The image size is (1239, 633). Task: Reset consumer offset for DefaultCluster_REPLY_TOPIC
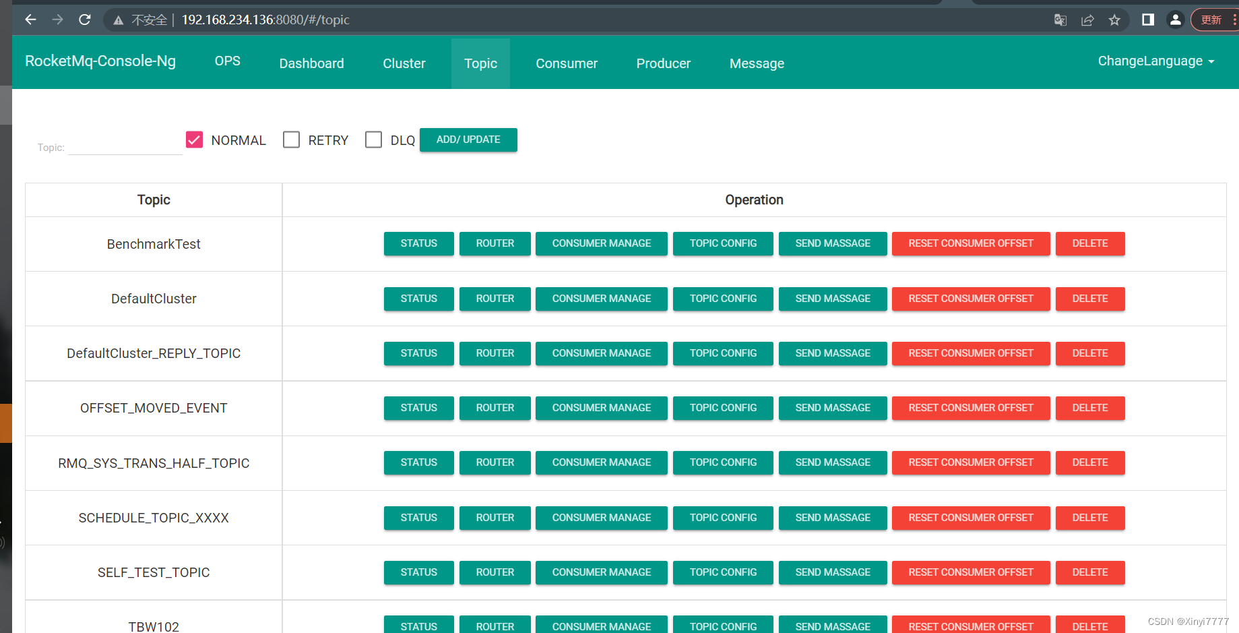pos(971,353)
